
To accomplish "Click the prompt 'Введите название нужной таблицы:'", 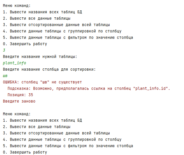I will (40, 56).
